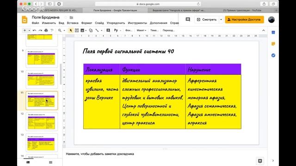Open the Calendar side panel icon
This screenshot has width=296, height=166.
point(273,32)
